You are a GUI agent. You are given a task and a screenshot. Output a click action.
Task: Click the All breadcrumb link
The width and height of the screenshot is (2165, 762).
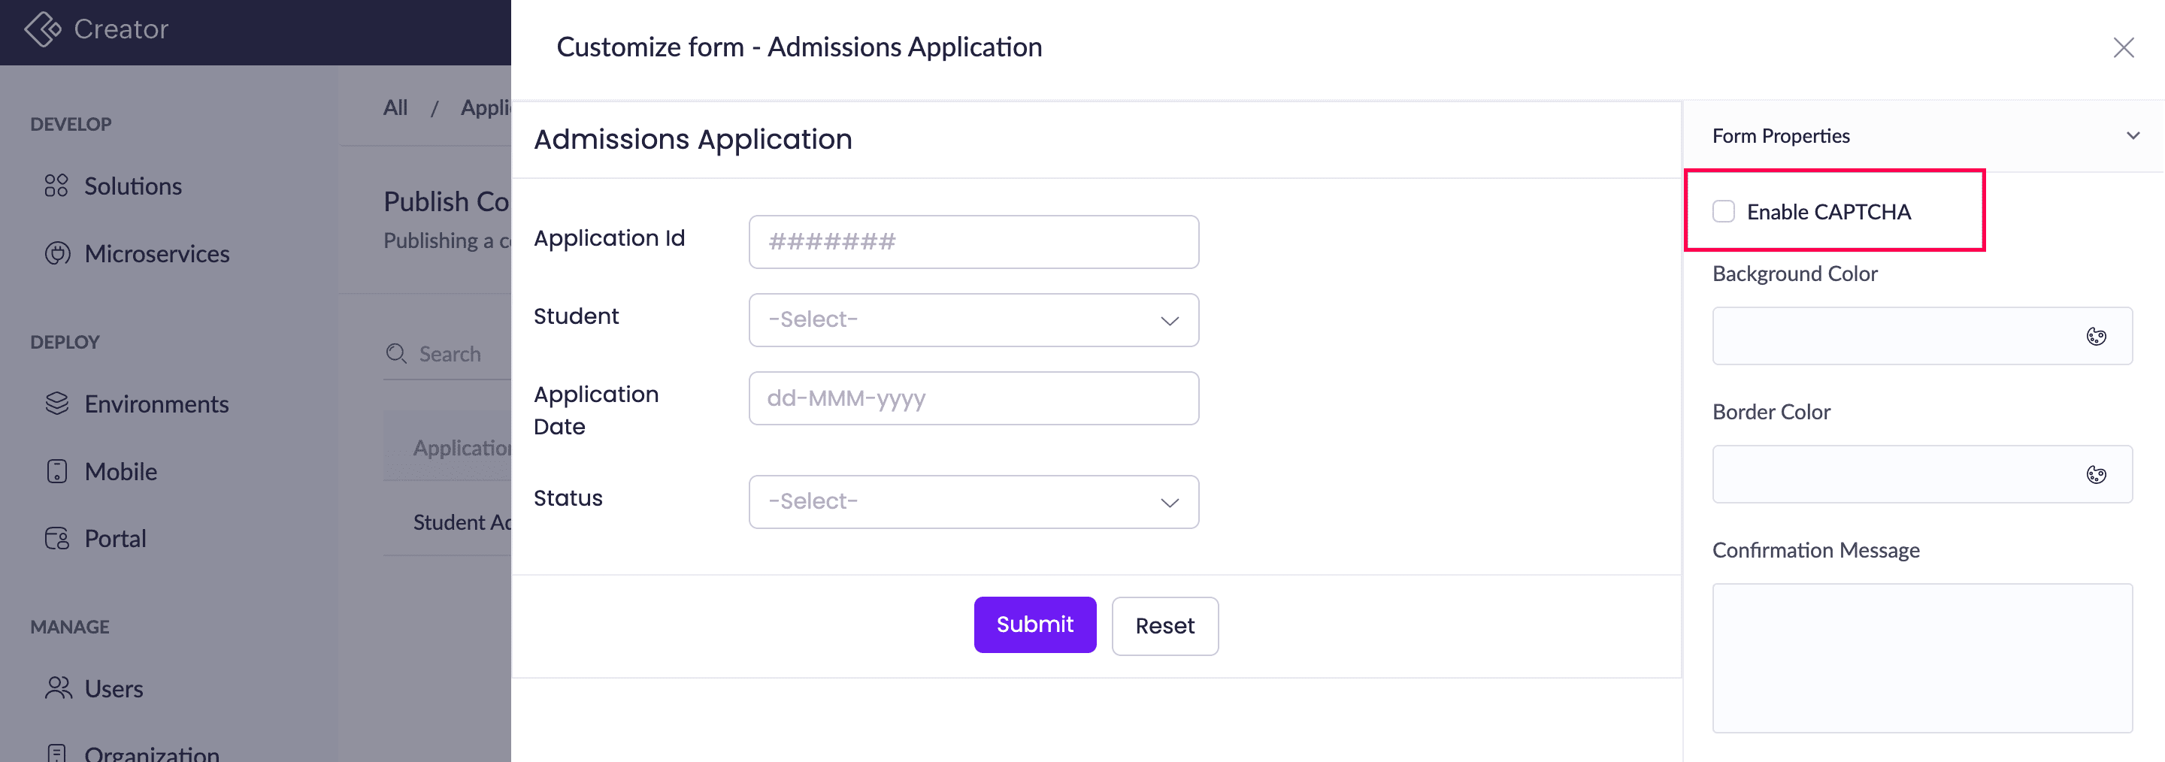[395, 107]
